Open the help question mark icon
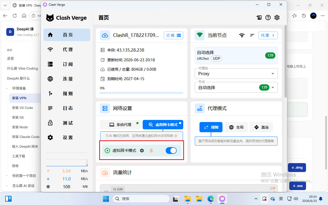 (268, 18)
